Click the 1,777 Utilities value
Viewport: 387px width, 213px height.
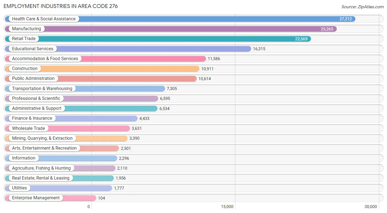point(119,188)
